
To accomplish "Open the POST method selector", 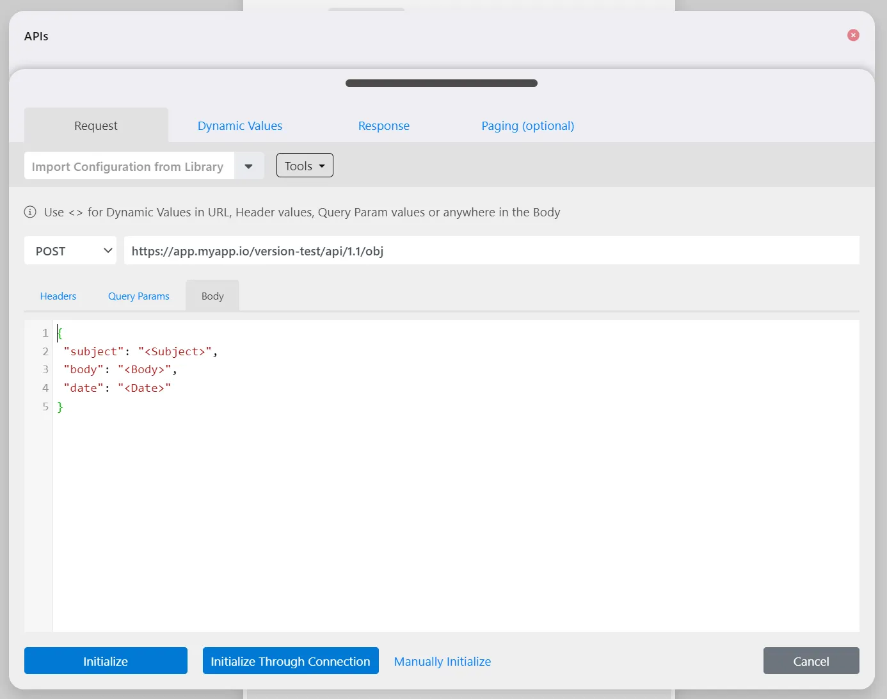I will (70, 251).
